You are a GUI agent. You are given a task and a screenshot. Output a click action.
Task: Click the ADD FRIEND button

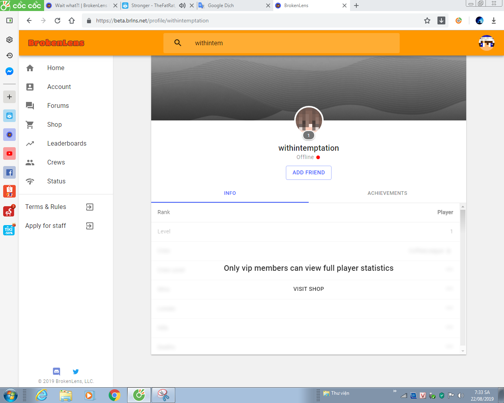click(309, 173)
